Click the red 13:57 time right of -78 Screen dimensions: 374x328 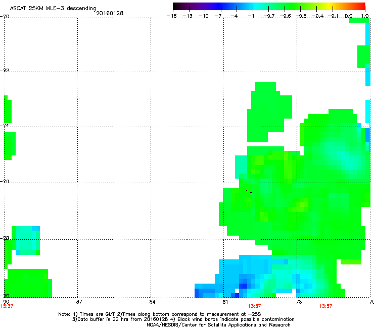(x=325, y=306)
